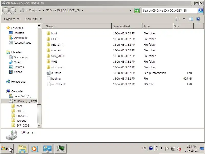Viewport: 205px width, 154px height.
Task: Sort files by the Size column
Action: [183, 26]
